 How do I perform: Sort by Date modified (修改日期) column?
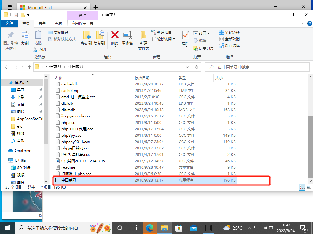[x=155, y=78]
